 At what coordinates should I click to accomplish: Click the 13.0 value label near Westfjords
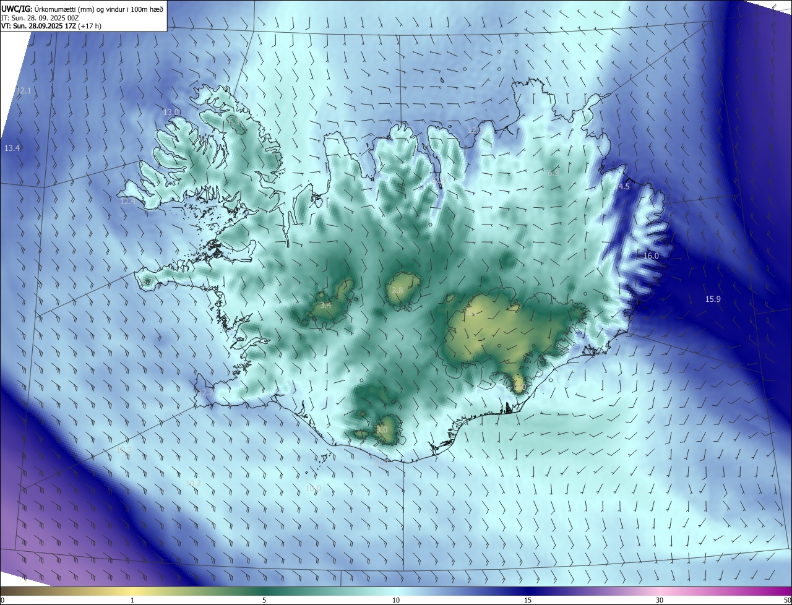point(171,112)
